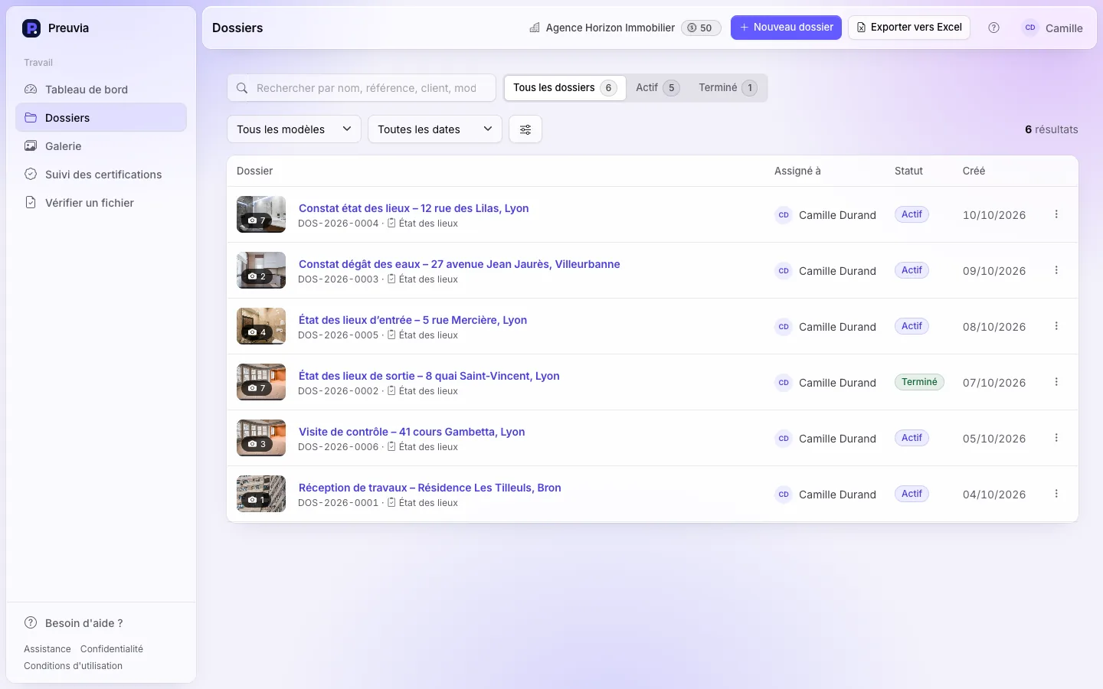Switch to Tous les dossiers tab
1103x689 pixels.
click(565, 88)
